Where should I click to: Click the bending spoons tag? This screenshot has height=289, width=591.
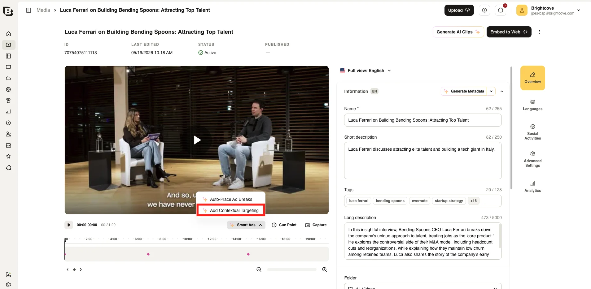coord(390,201)
